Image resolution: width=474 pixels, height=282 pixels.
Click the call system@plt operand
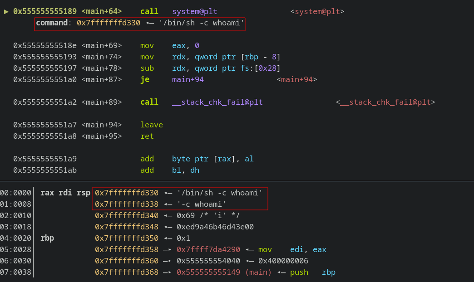[x=195, y=11]
